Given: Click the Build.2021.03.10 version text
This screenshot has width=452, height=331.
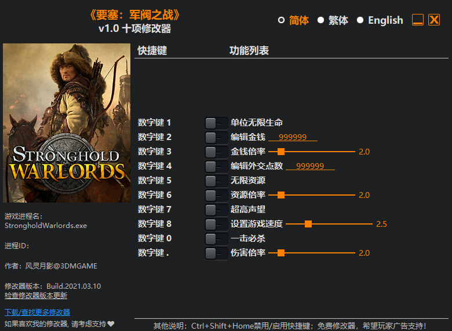Looking at the screenshot, I should [x=74, y=286].
